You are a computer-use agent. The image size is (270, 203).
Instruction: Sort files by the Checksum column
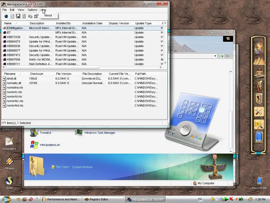tap(41, 74)
